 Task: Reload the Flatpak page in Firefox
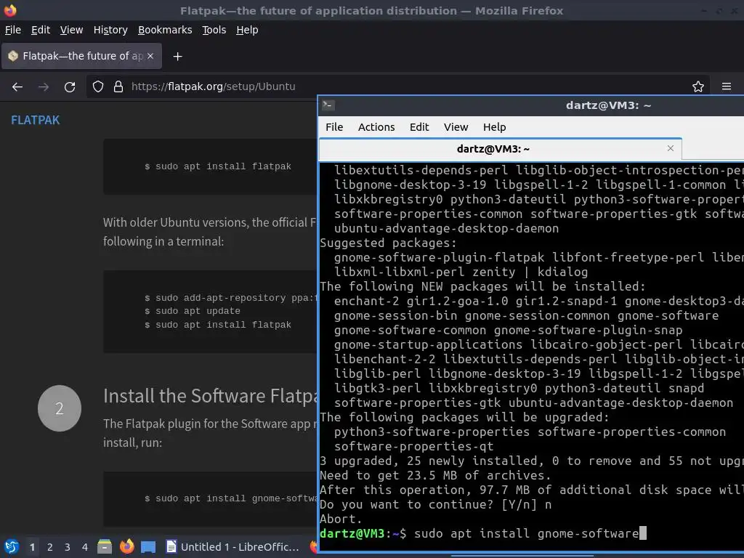(70, 87)
